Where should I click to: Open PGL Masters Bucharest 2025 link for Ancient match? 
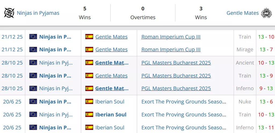click(176, 63)
